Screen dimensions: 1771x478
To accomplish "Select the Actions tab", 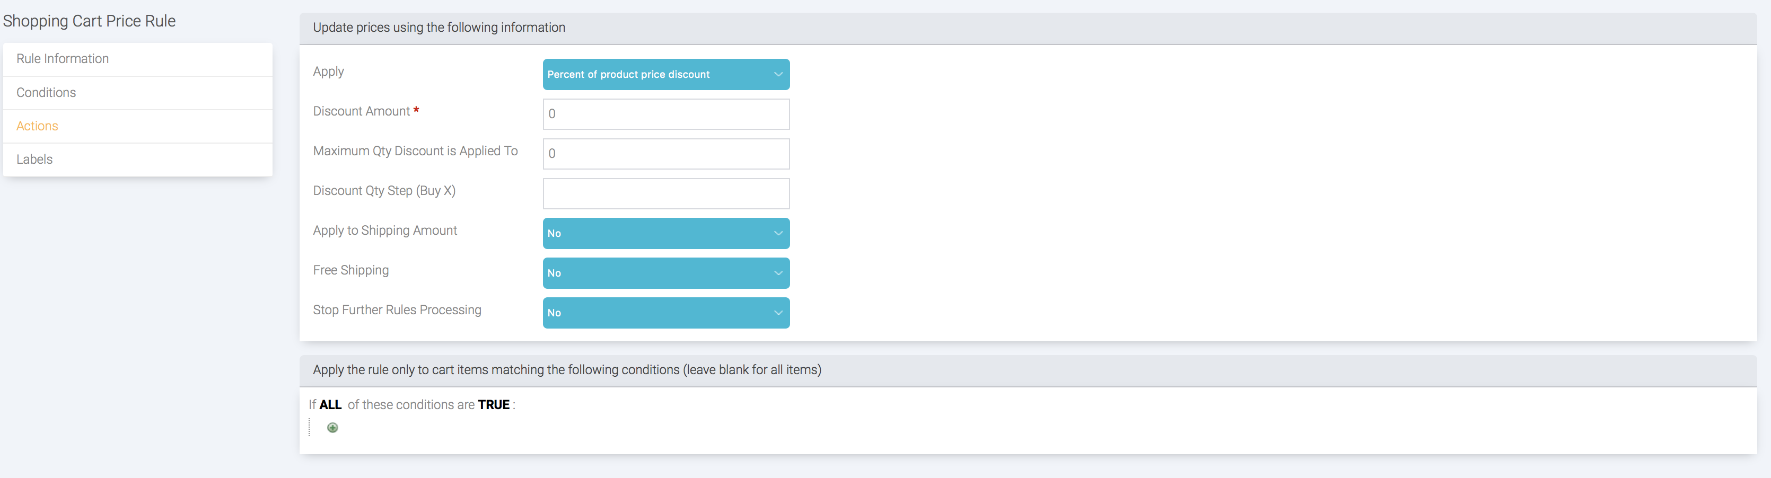I will (x=37, y=126).
